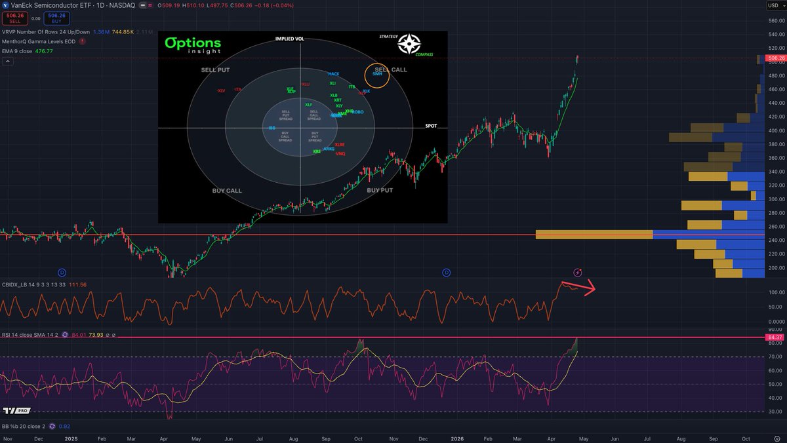Click the TradingView PRO logo
The height and width of the screenshot is (443, 787).
(17, 410)
